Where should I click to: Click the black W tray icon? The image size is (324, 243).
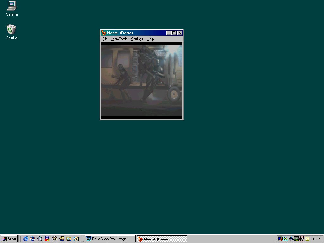(x=302, y=239)
